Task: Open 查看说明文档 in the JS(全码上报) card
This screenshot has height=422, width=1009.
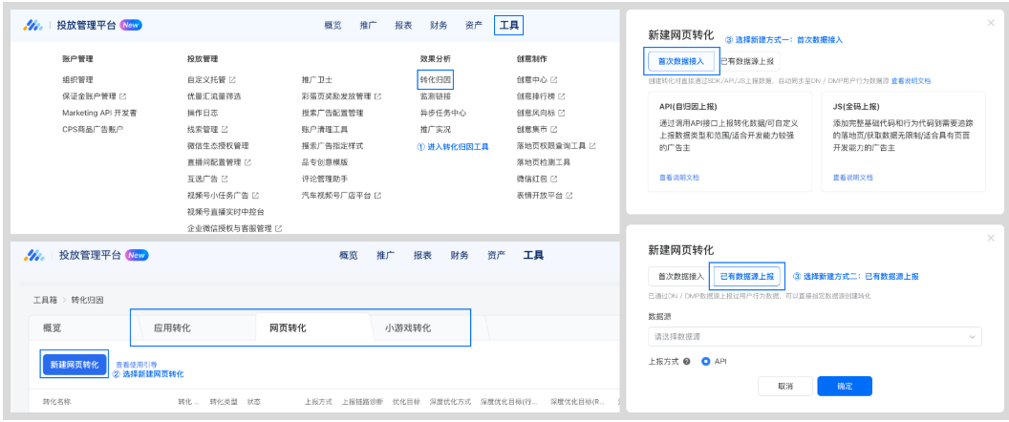Action: coord(852,178)
